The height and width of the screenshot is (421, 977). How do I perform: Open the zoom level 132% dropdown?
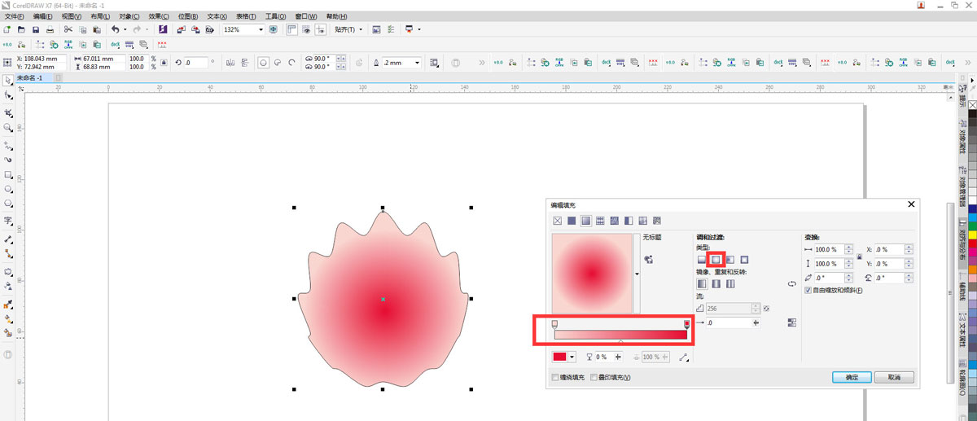(x=261, y=29)
